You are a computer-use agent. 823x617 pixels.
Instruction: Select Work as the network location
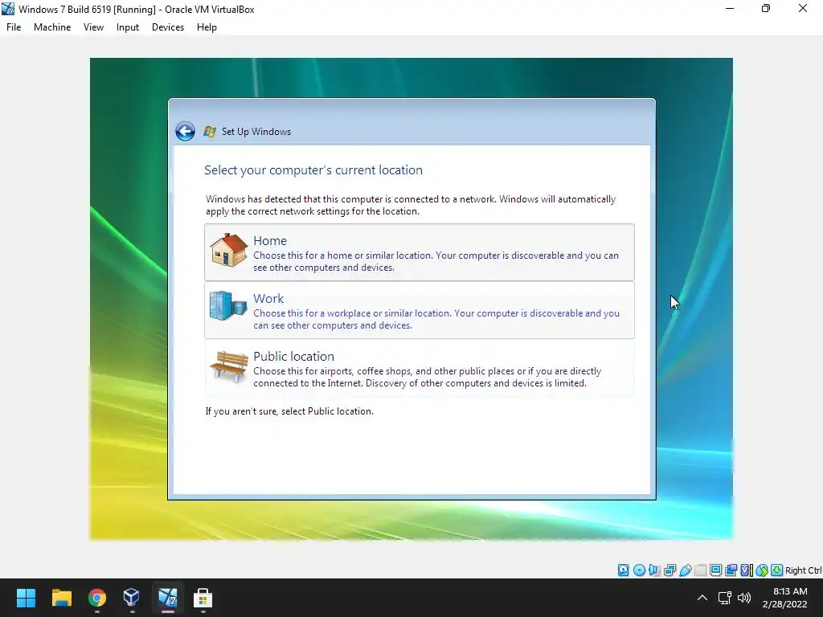pyautogui.click(x=420, y=310)
